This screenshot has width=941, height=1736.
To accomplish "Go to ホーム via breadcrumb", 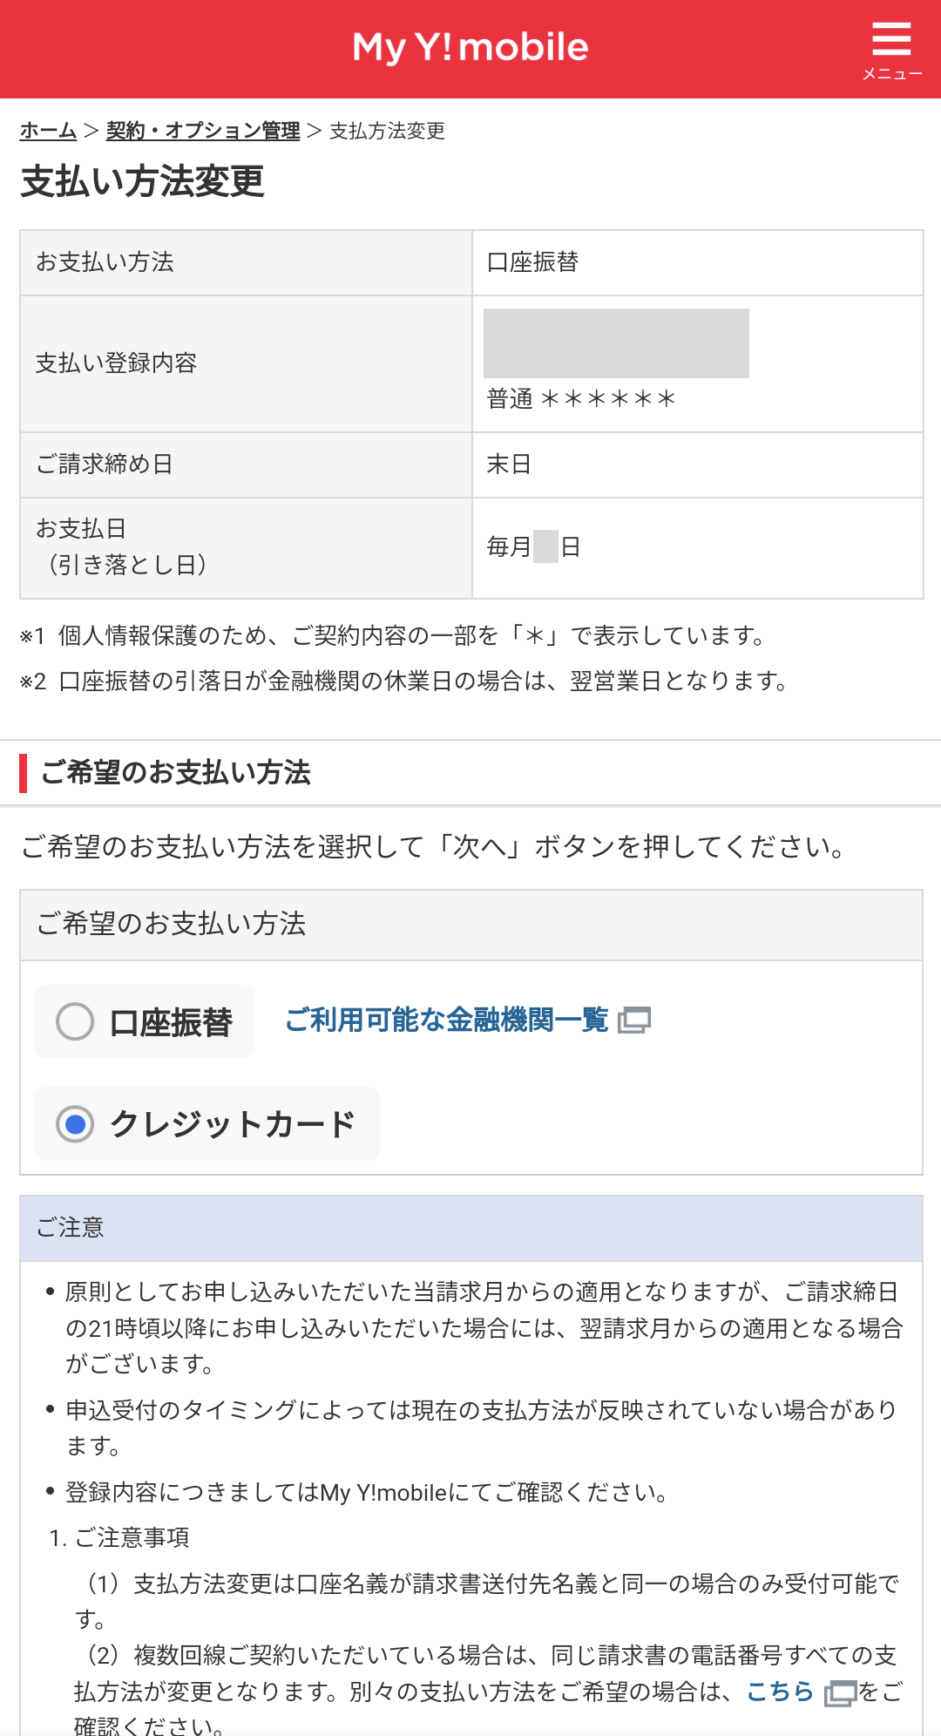I will 48,131.
